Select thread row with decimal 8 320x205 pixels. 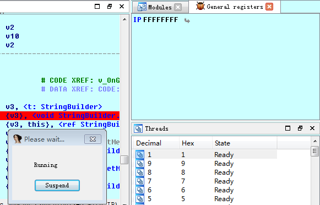pos(205,172)
